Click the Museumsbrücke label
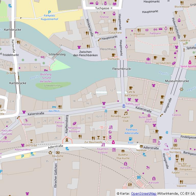 point(177,81)
